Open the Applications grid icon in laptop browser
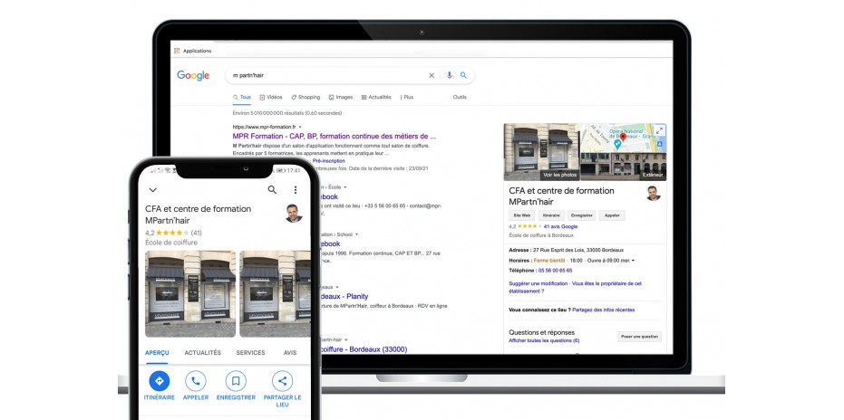 pos(177,51)
